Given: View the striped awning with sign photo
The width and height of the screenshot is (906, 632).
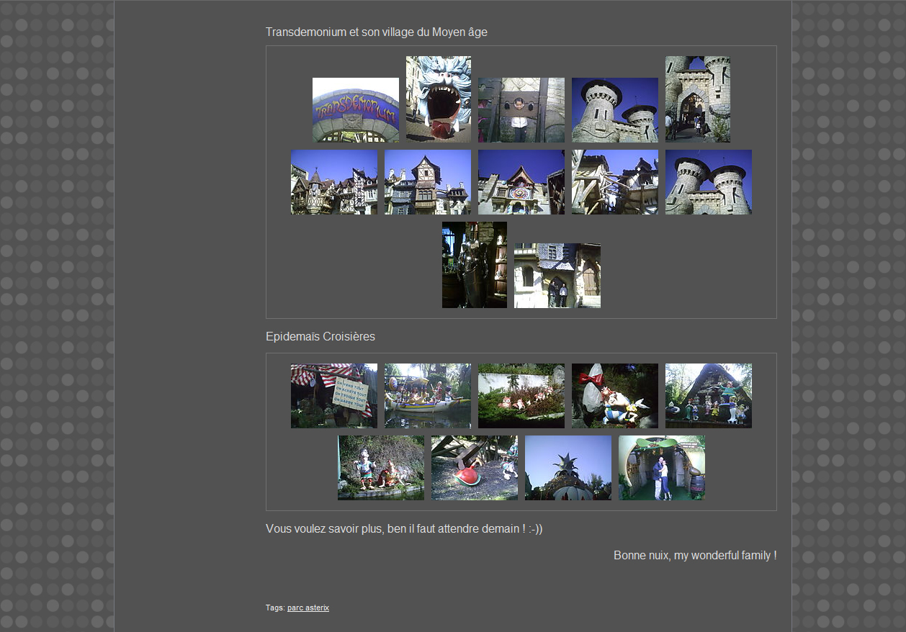Looking at the screenshot, I should point(333,396).
